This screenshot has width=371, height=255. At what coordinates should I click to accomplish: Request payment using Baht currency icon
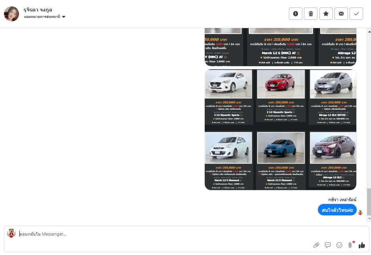(350, 245)
